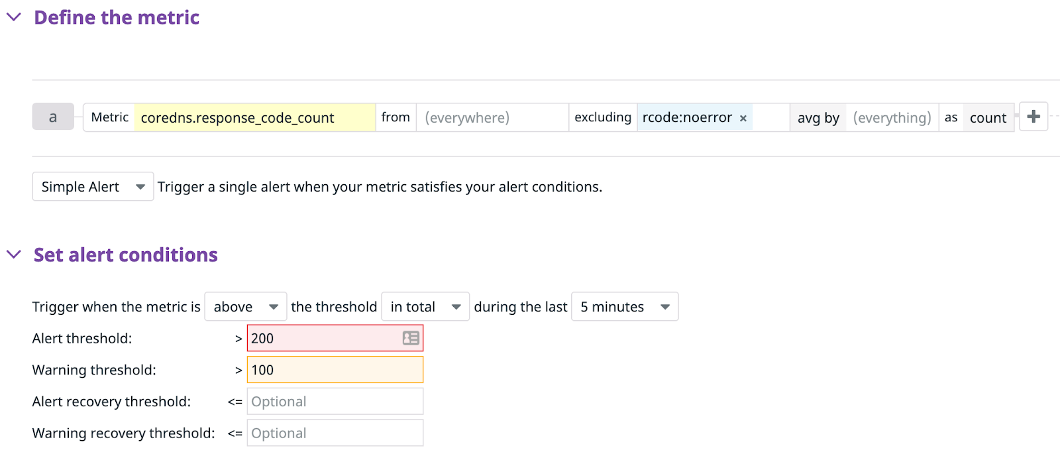
Task: Open the avg by aggregator dropdown
Action: [x=818, y=117]
